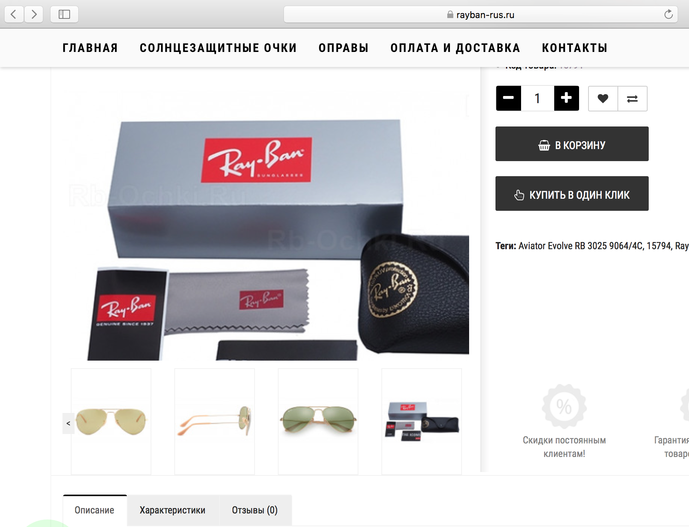Show previous thumbnails with left arrow
The height and width of the screenshot is (527, 689).
[68, 423]
